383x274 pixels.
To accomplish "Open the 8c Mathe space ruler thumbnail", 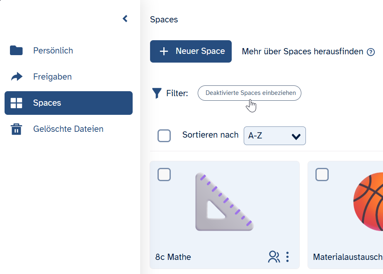I will pyautogui.click(x=224, y=202).
